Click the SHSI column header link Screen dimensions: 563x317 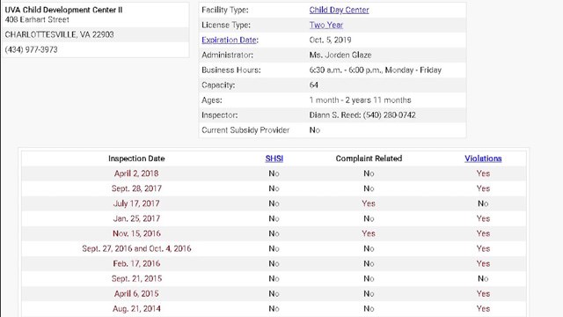pyautogui.click(x=274, y=158)
